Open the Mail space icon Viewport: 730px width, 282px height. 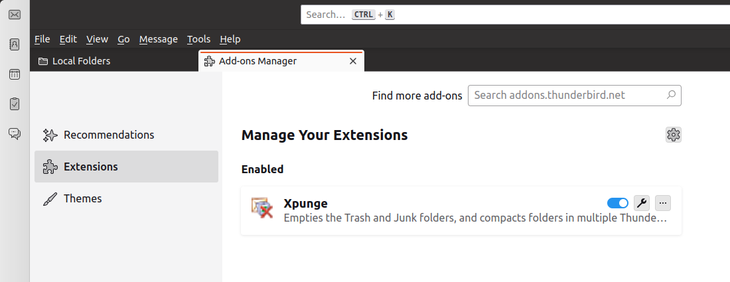15,15
